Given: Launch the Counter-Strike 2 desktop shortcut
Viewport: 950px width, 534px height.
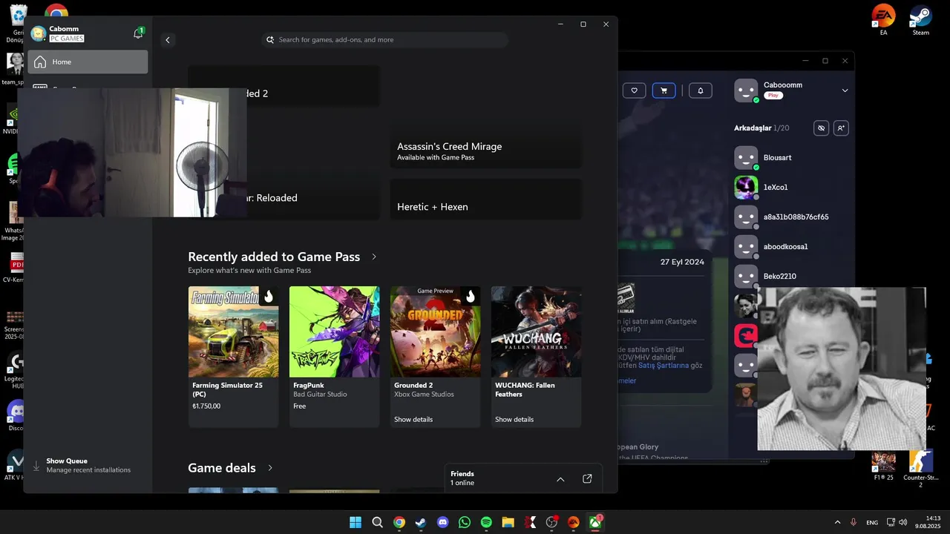Looking at the screenshot, I should click(920, 469).
